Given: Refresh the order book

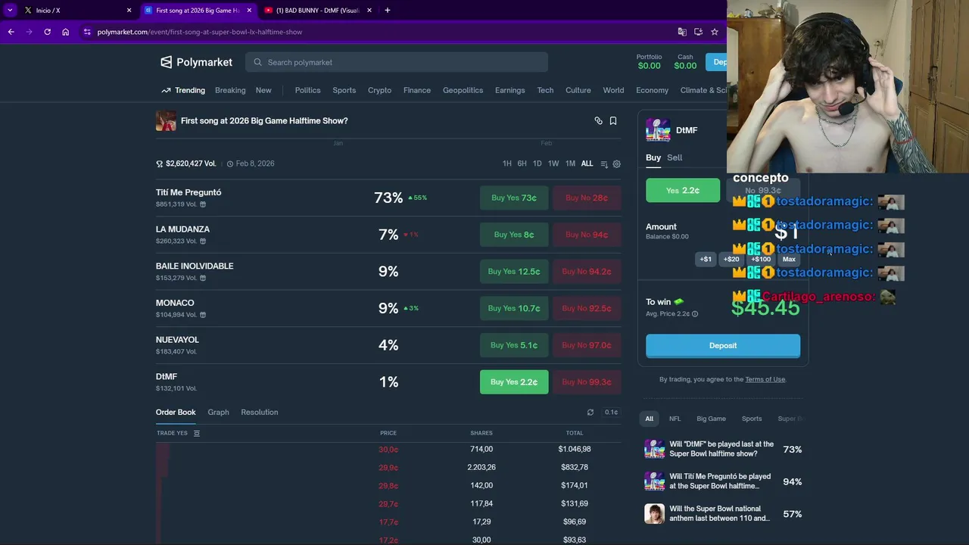Looking at the screenshot, I should point(590,413).
